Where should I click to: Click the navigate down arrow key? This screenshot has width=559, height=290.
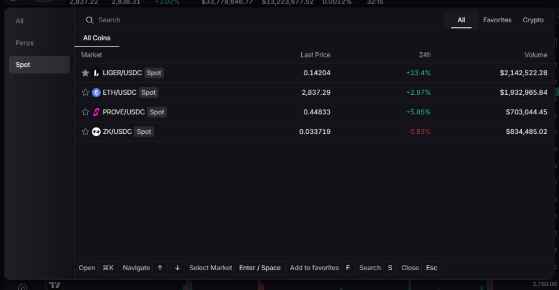coord(177,268)
